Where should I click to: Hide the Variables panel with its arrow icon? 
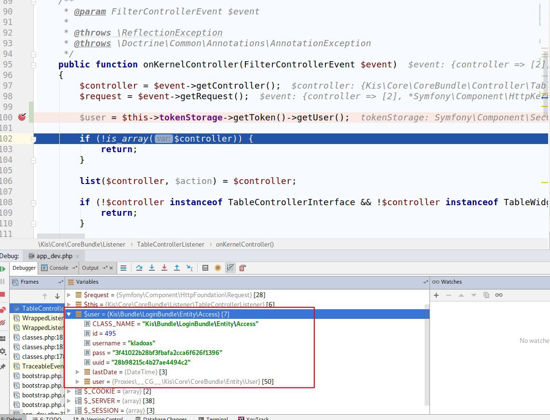[425, 282]
